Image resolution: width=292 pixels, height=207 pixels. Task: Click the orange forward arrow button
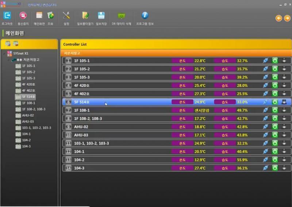point(287,18)
